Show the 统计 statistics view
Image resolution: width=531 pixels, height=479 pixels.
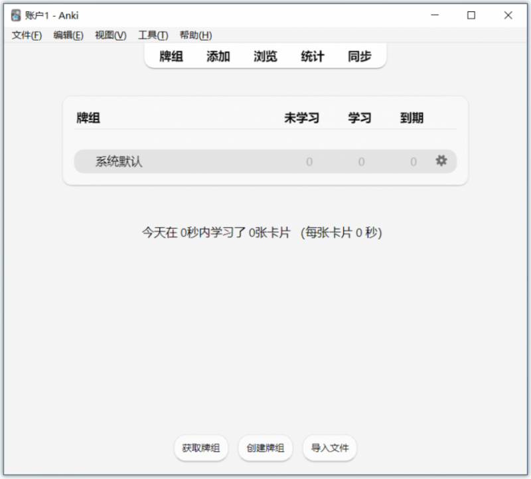(x=313, y=56)
